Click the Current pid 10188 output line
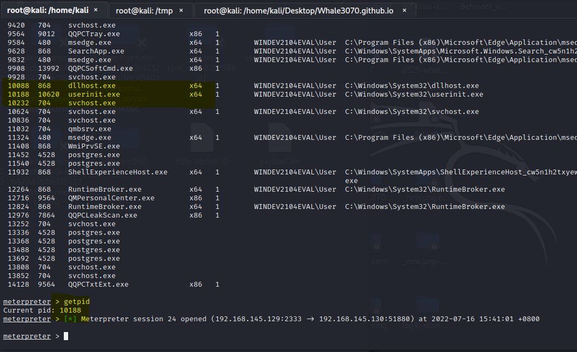This screenshot has width=577, height=352. click(x=42, y=310)
